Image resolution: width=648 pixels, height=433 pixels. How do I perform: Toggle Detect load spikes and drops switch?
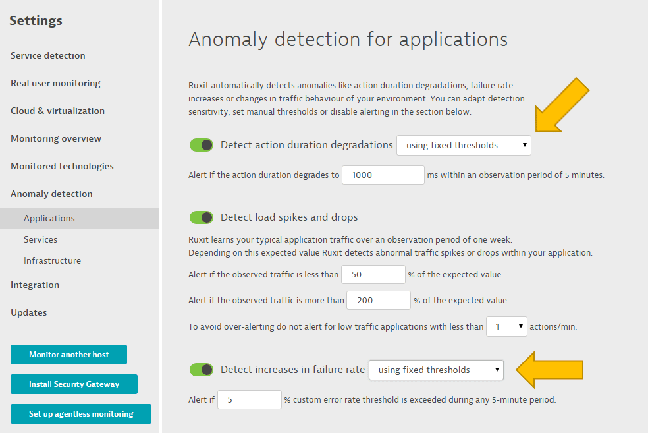[x=202, y=217]
